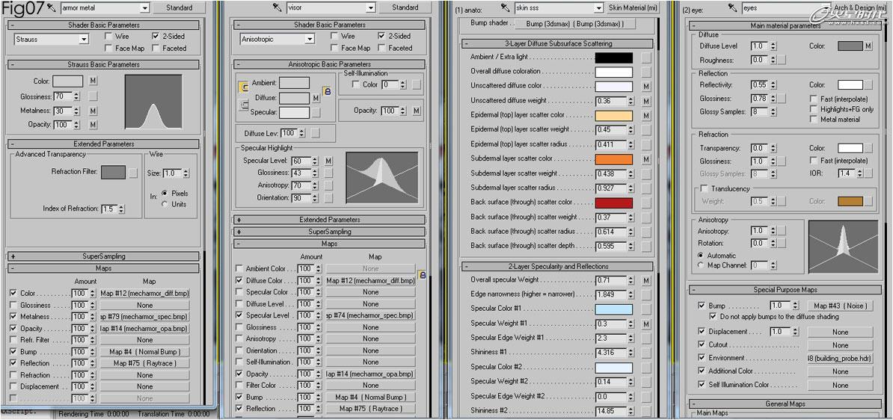Click the Specular Color #1 light blue swatch

pos(614,309)
